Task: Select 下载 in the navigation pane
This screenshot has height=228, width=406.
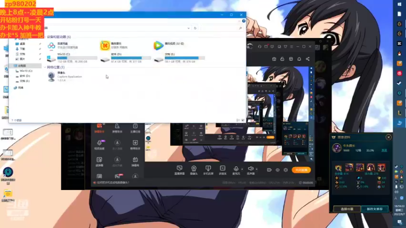Action: pyautogui.click(x=22, y=49)
